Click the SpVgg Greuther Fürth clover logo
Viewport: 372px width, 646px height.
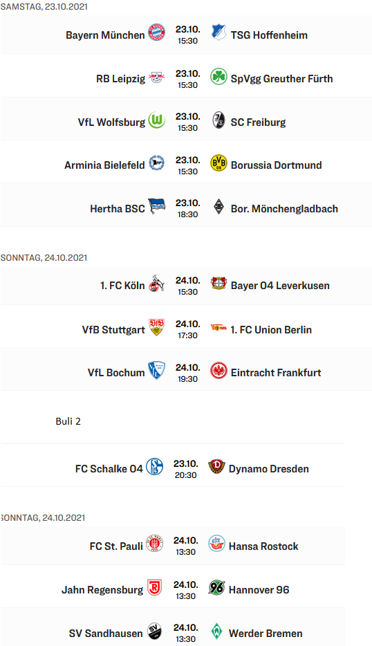(x=218, y=77)
